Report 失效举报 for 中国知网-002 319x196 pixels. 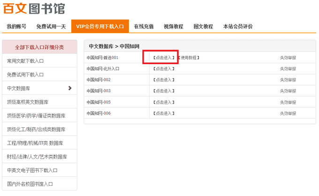[288, 80]
